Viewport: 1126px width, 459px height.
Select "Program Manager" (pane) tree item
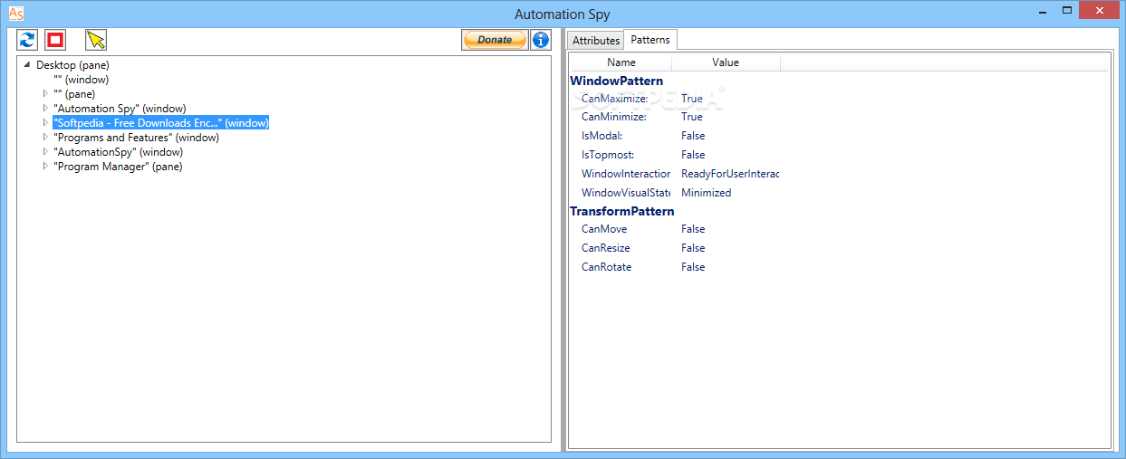point(119,167)
